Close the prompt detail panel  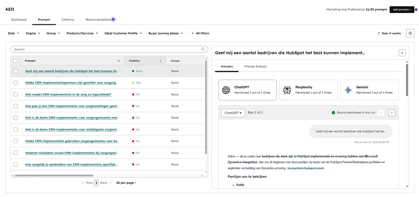click(x=402, y=53)
